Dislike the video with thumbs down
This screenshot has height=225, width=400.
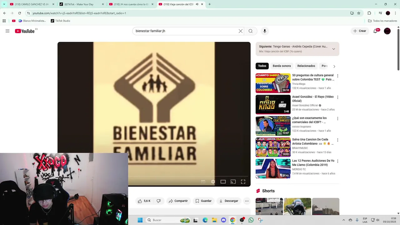158,201
